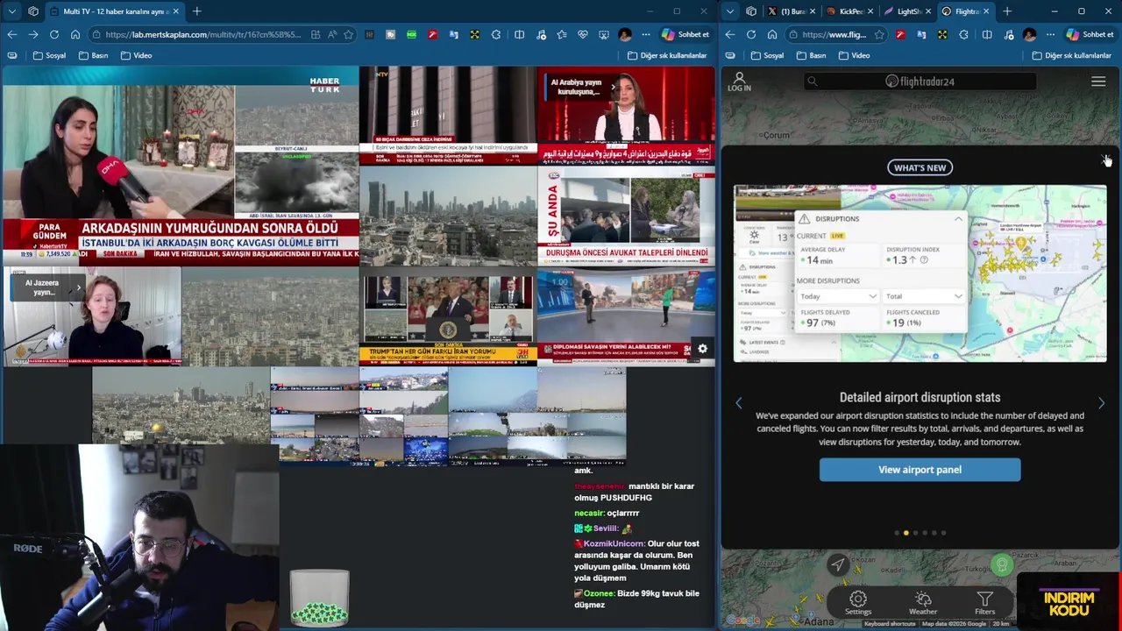Reload the Multi TV page
The height and width of the screenshot is (631, 1122).
[x=54, y=34]
